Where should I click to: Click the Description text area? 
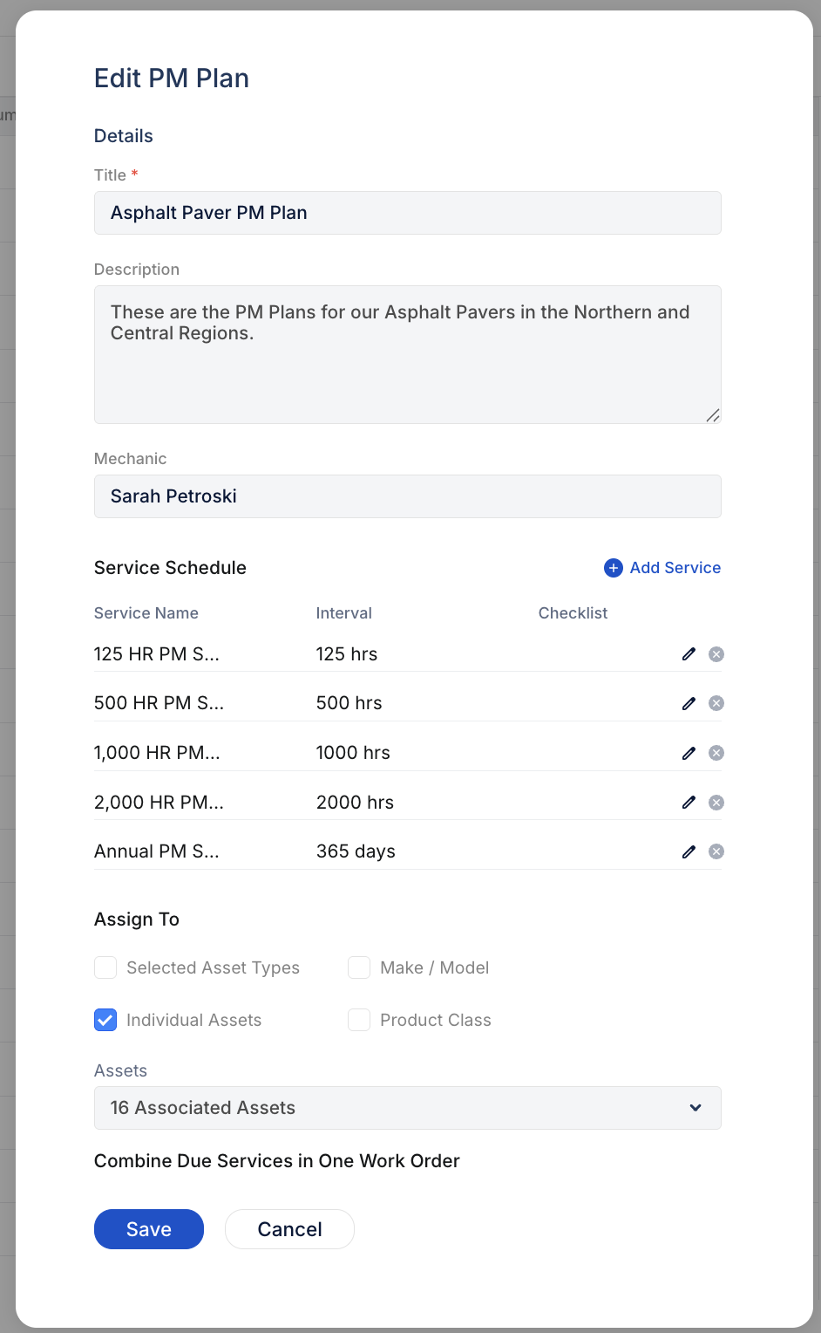click(x=407, y=355)
